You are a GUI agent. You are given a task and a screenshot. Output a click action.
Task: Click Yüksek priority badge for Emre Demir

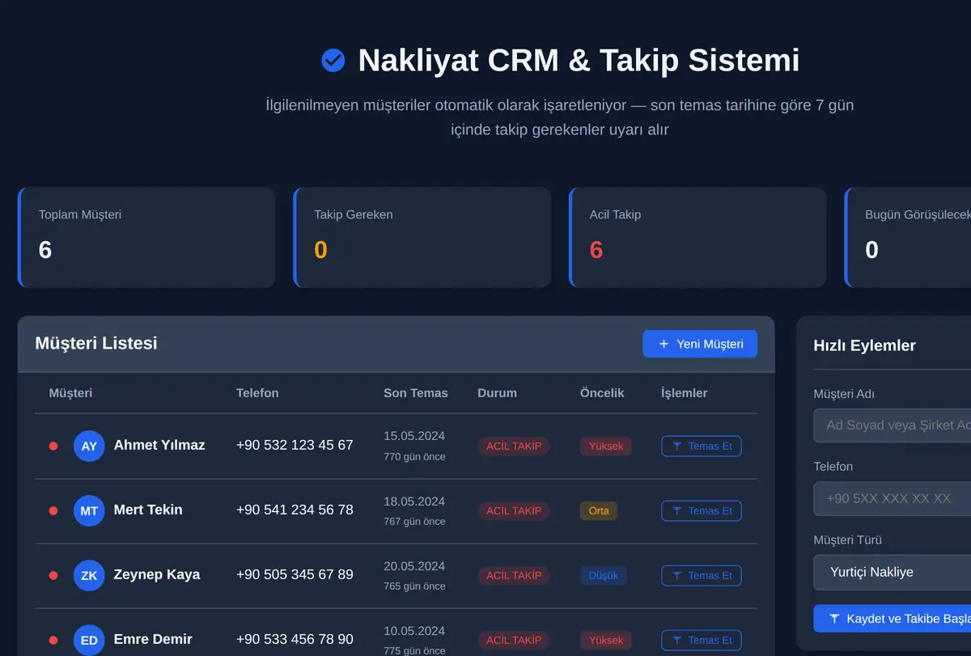pyautogui.click(x=605, y=640)
